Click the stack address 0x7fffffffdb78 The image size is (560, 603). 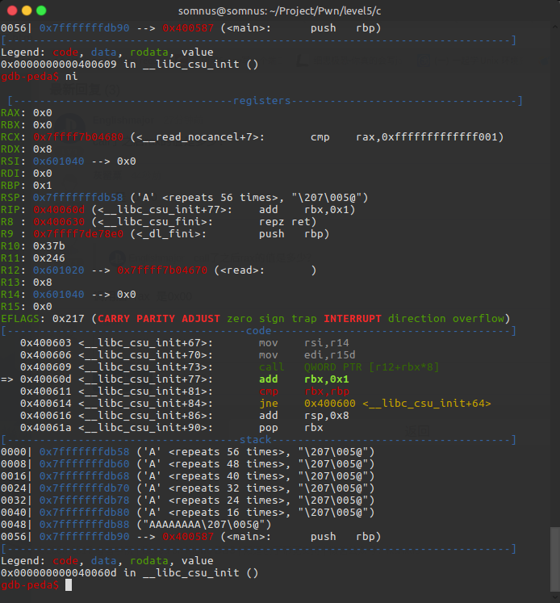click(84, 500)
